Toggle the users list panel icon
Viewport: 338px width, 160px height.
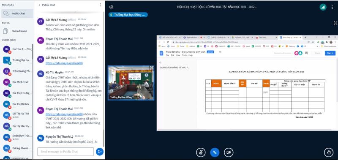(111, 7)
